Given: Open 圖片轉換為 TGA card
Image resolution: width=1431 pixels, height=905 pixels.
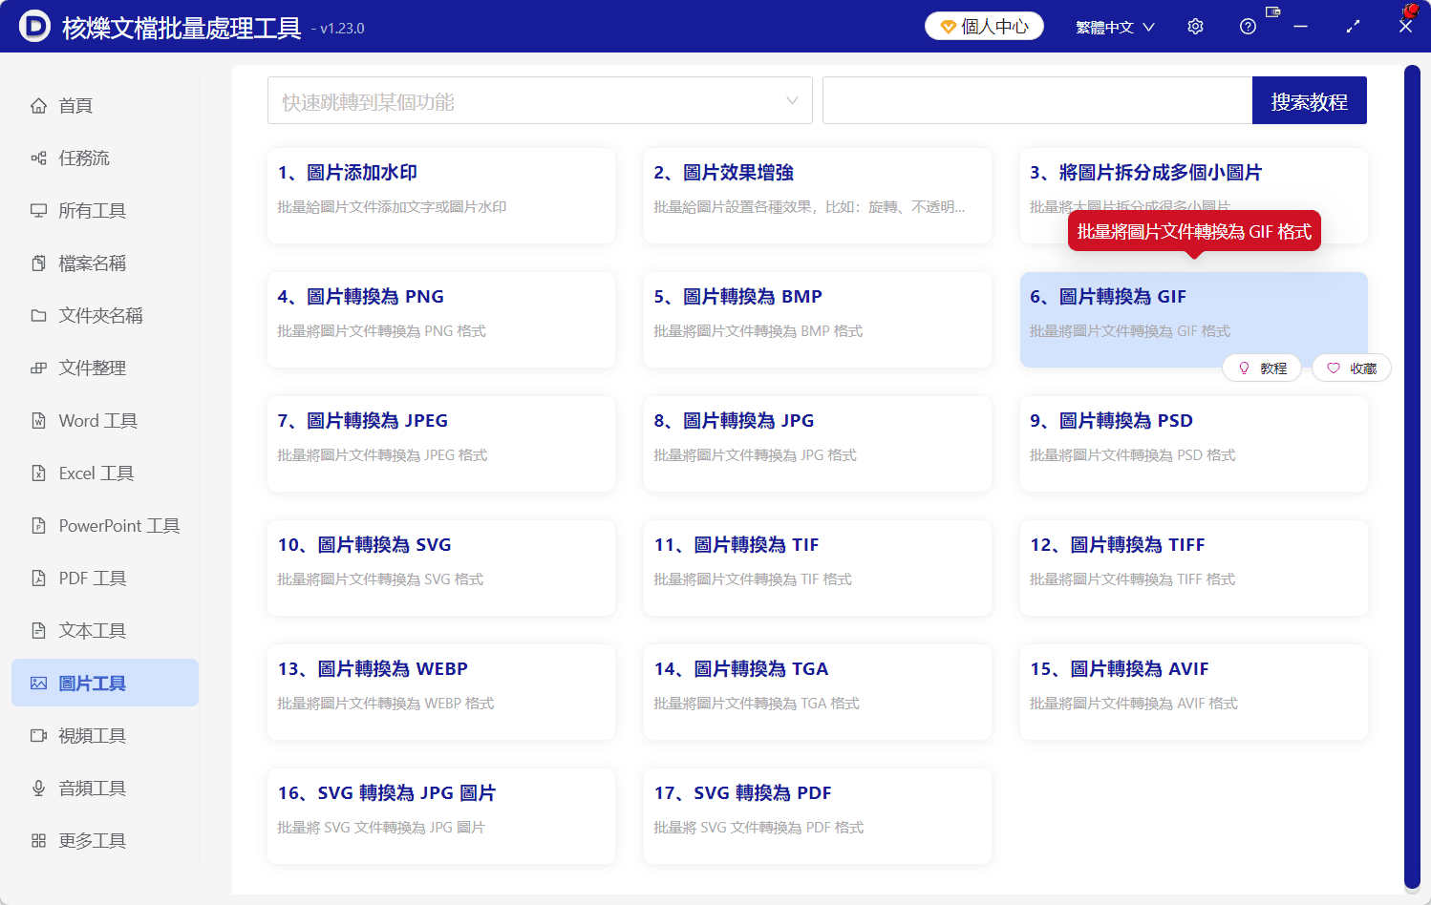Looking at the screenshot, I should 818,692.
